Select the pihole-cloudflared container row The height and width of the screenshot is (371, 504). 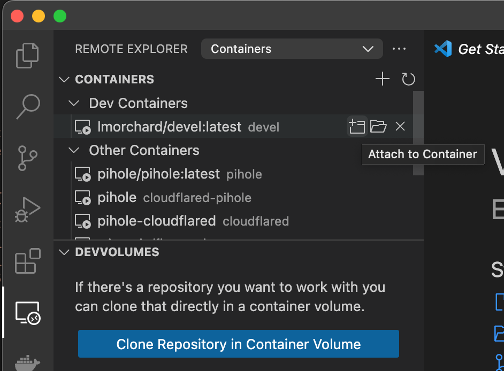coord(233,221)
